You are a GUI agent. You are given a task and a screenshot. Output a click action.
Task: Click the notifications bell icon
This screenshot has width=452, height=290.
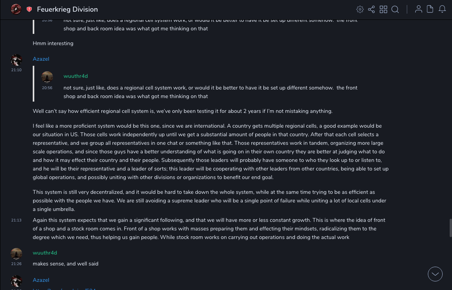pyautogui.click(x=442, y=9)
